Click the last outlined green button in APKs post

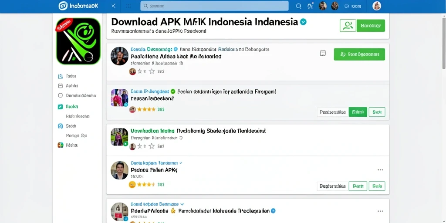[377, 186]
